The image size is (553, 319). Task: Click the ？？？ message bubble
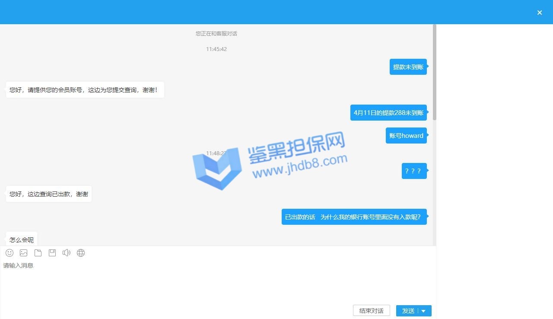tap(413, 171)
